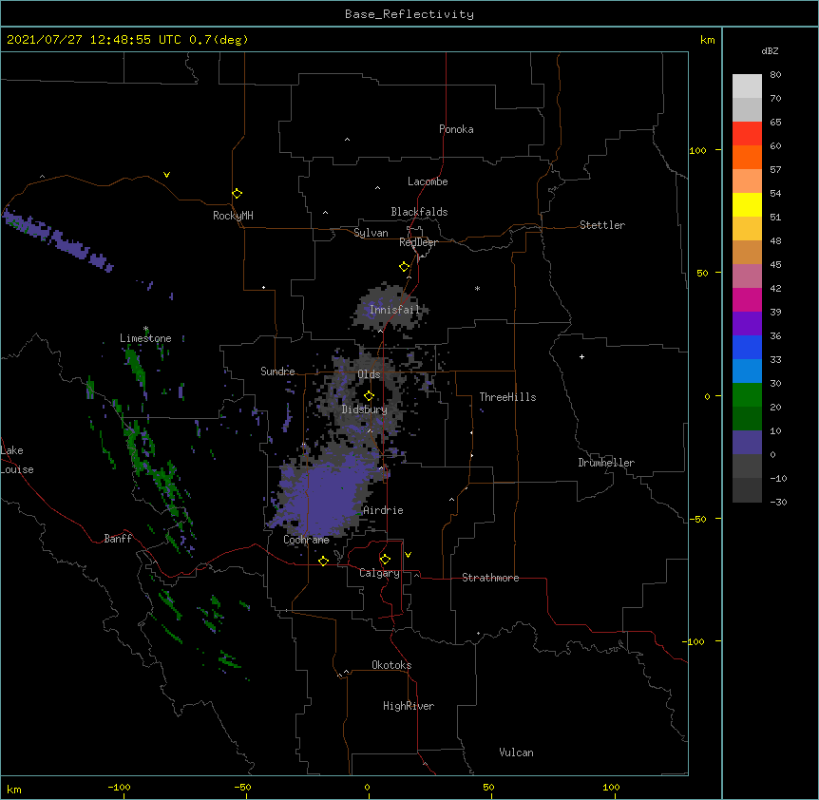Click the blue 36 dBZ legend swatch
The height and width of the screenshot is (800, 819).
[747, 347]
